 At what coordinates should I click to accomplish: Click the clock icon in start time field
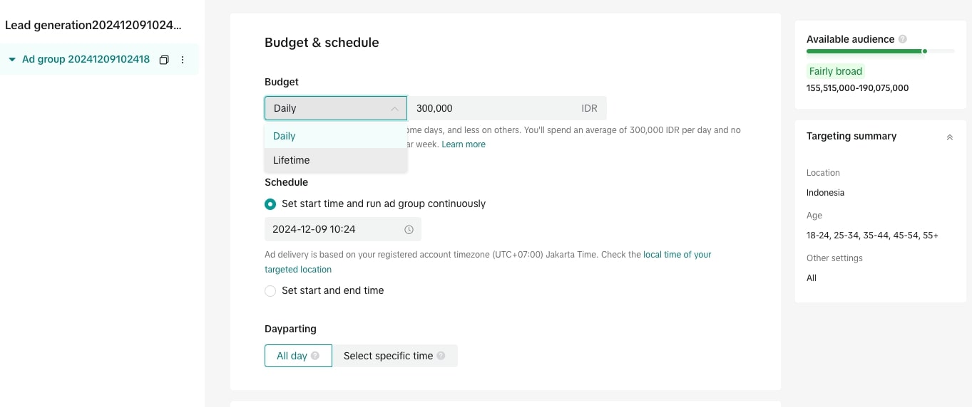point(409,229)
